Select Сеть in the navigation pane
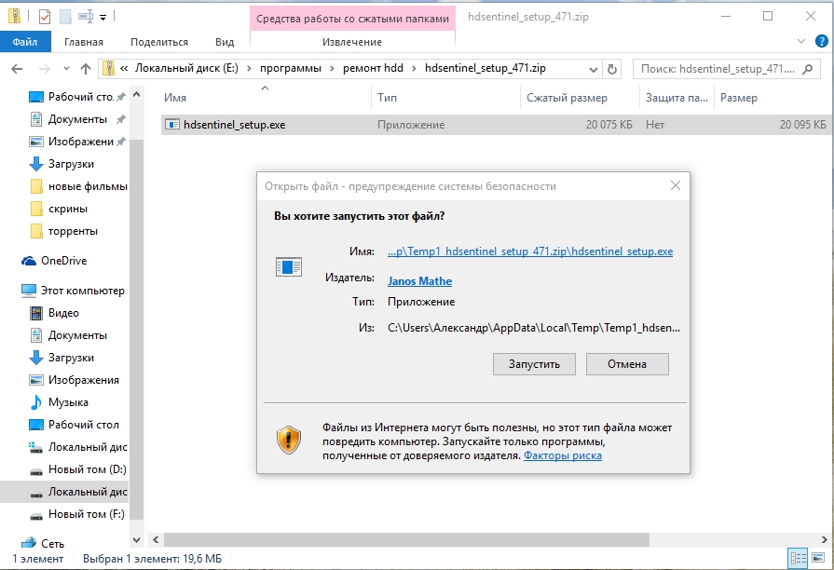 [52, 543]
